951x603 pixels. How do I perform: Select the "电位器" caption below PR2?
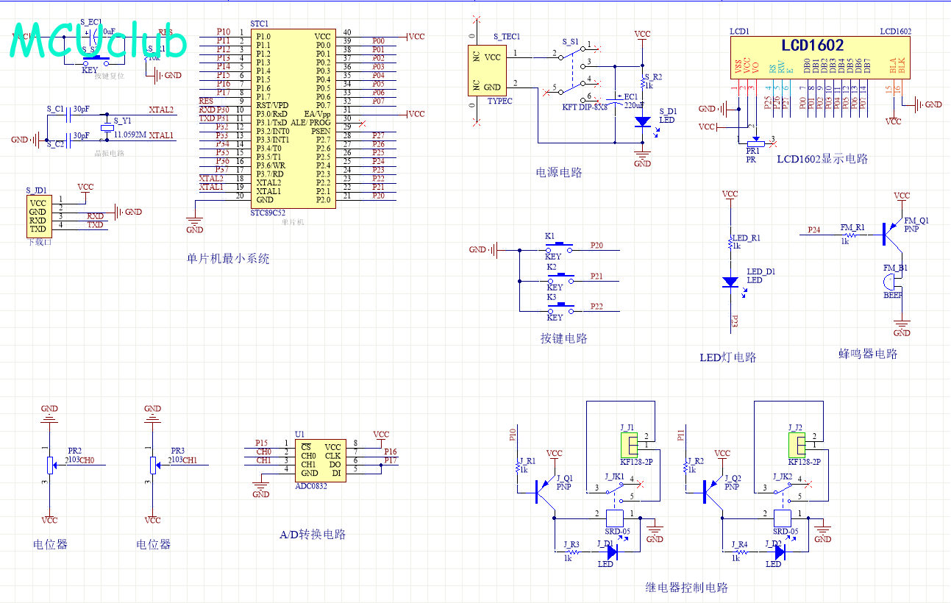(50, 544)
